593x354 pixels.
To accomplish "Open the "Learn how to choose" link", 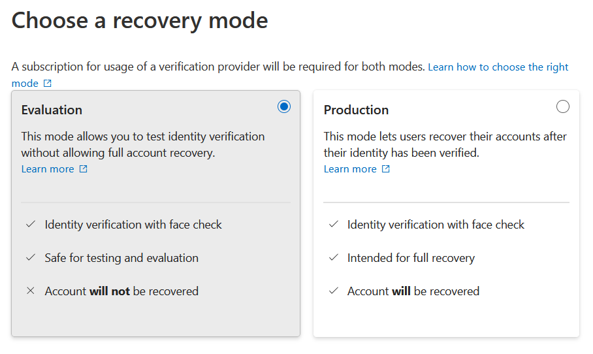I will [498, 67].
